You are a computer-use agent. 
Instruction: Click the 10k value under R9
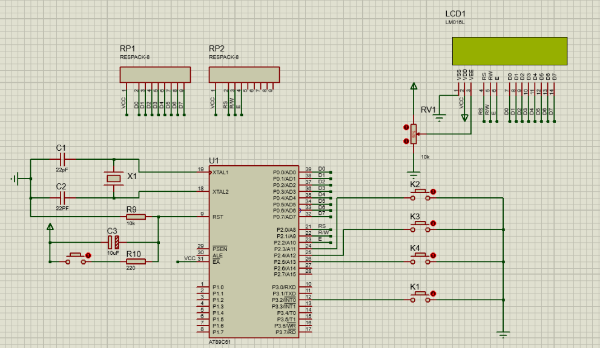point(131,223)
